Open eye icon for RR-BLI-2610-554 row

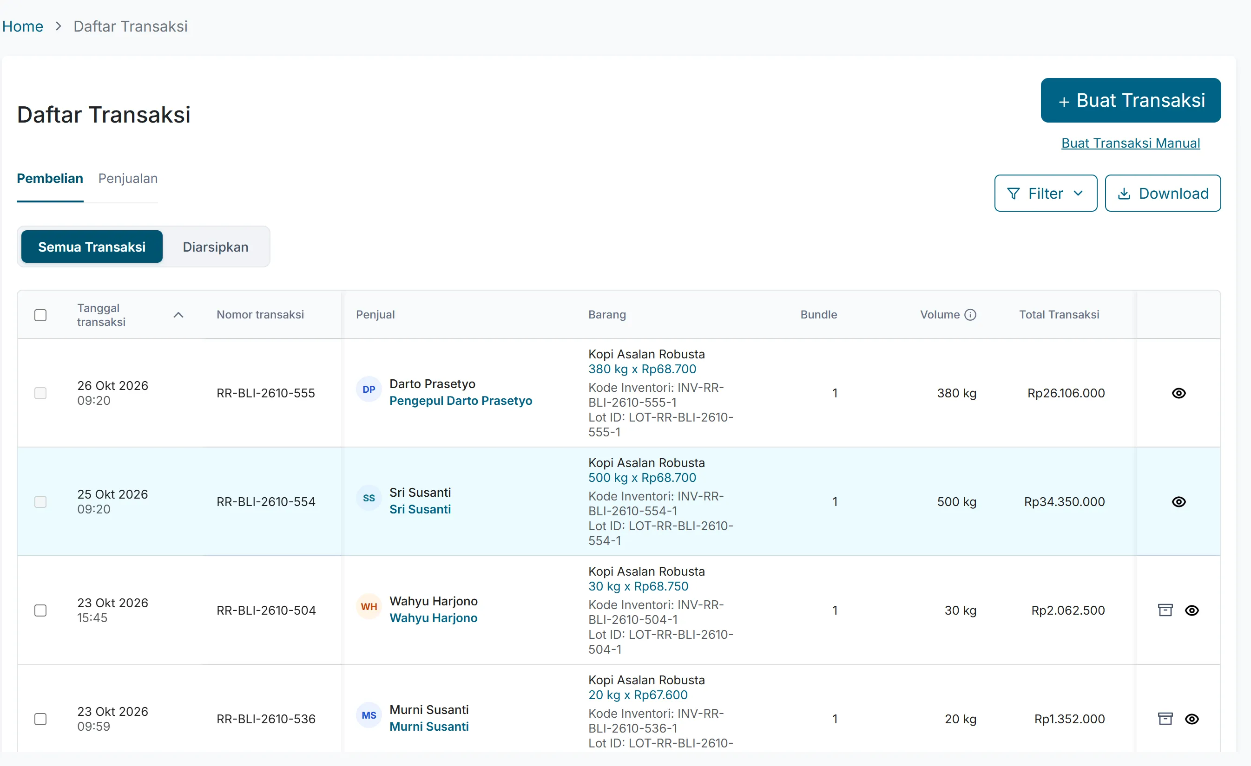[x=1179, y=502]
